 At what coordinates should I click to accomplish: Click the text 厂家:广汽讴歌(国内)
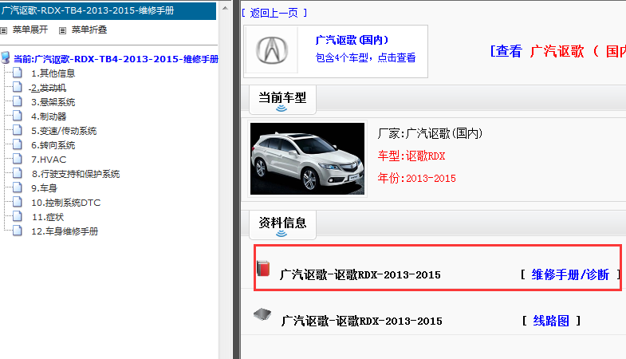[430, 133]
